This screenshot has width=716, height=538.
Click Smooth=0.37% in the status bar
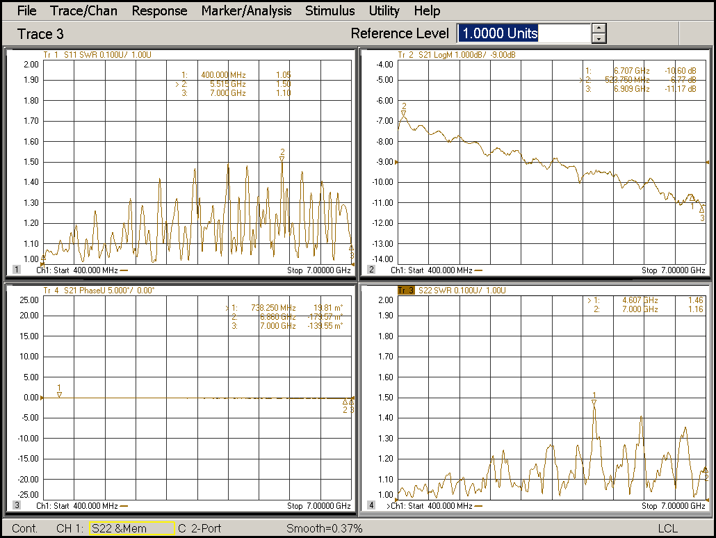point(324,529)
